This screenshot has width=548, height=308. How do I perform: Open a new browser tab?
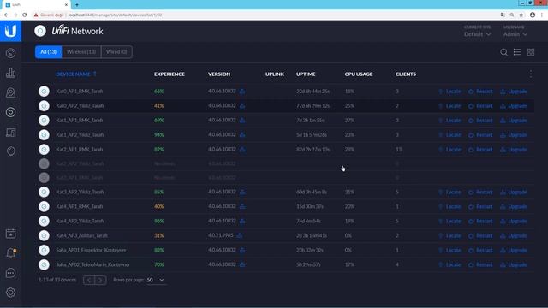pos(77,5)
